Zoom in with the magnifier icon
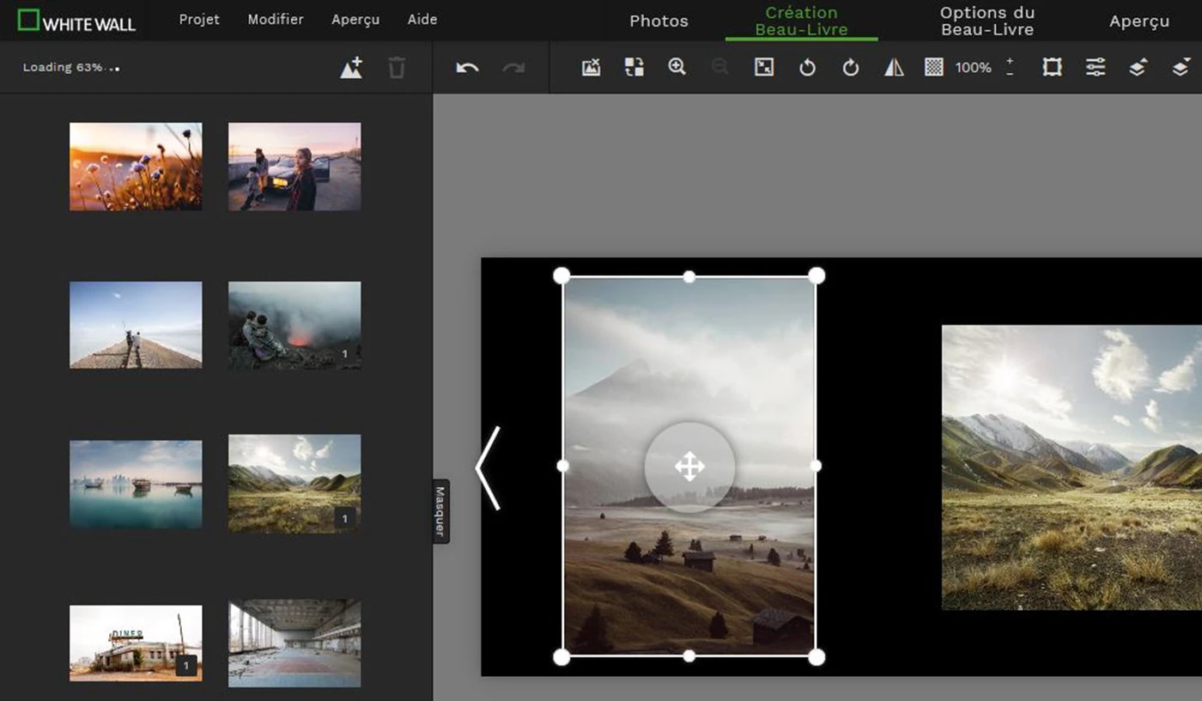 coord(677,67)
